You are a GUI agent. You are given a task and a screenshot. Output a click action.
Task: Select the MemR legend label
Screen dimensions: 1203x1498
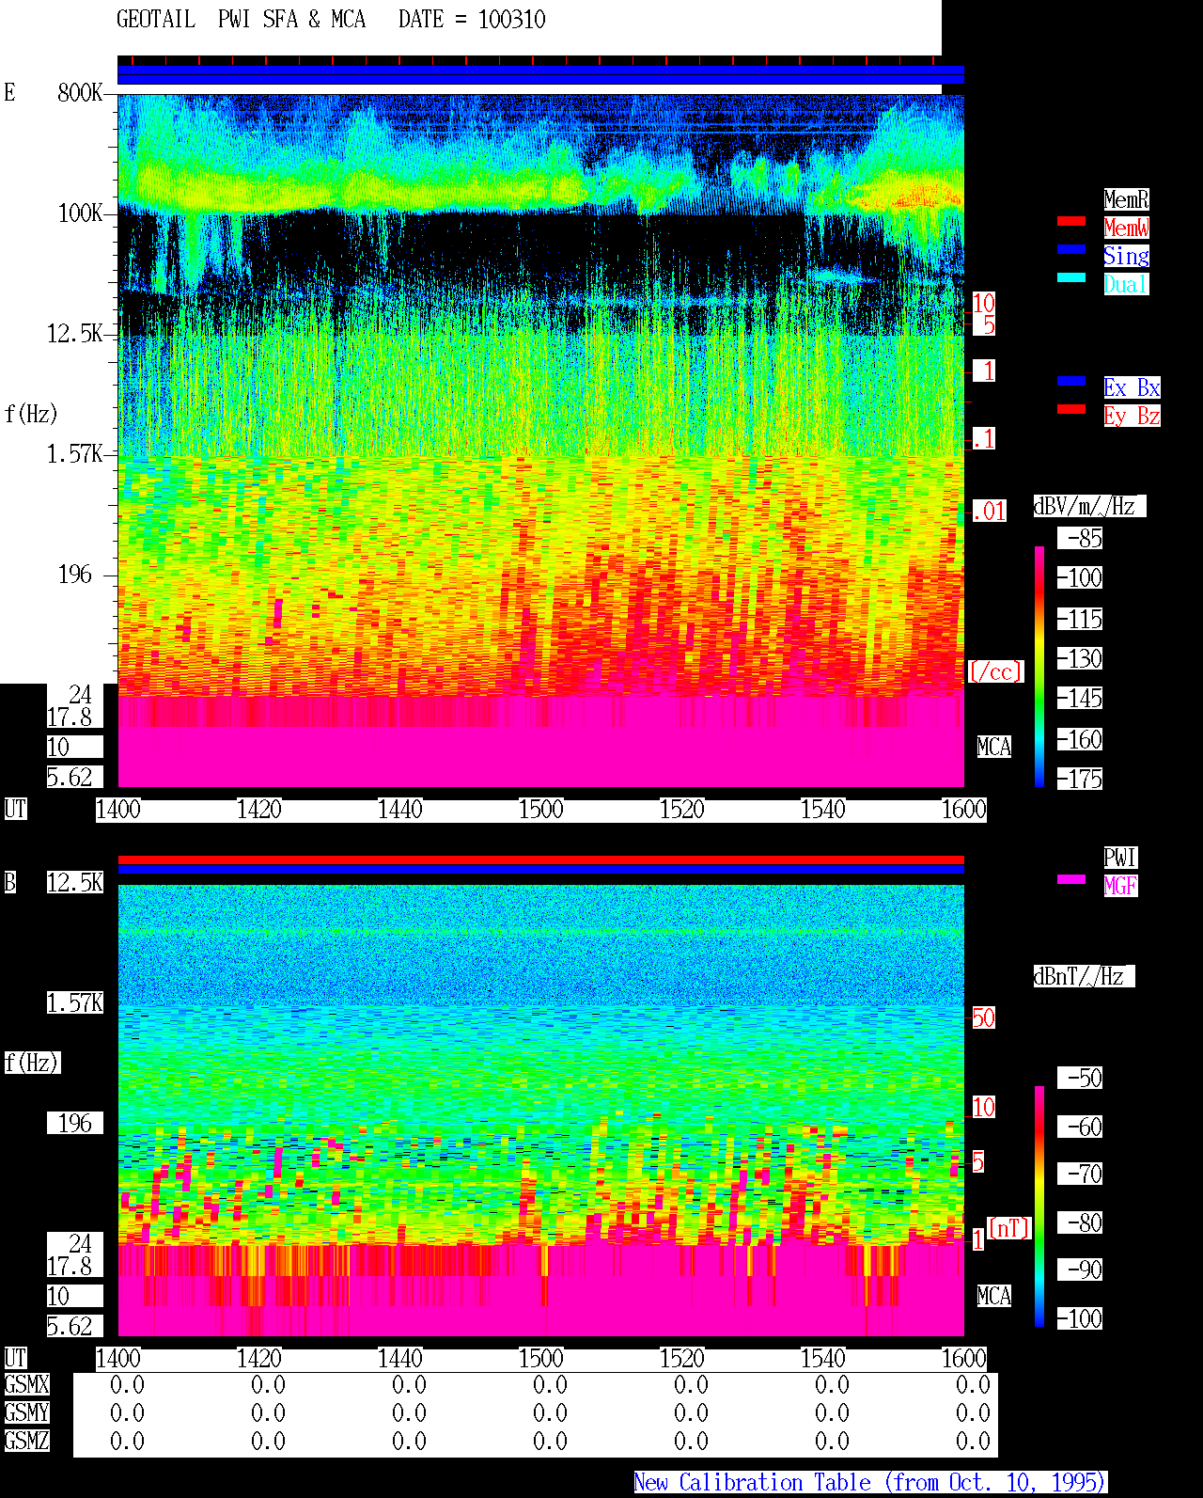pos(1126,199)
